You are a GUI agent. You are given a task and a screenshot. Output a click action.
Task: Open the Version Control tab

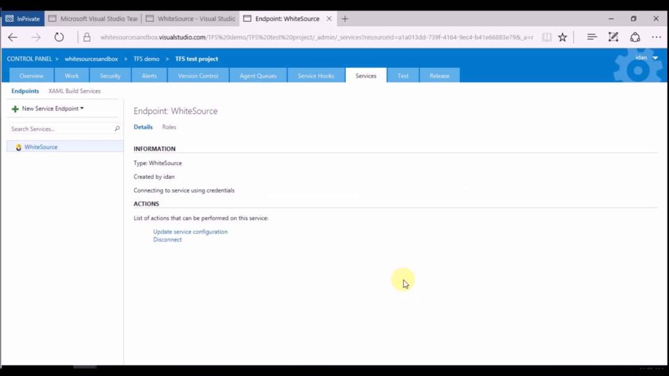[199, 76]
